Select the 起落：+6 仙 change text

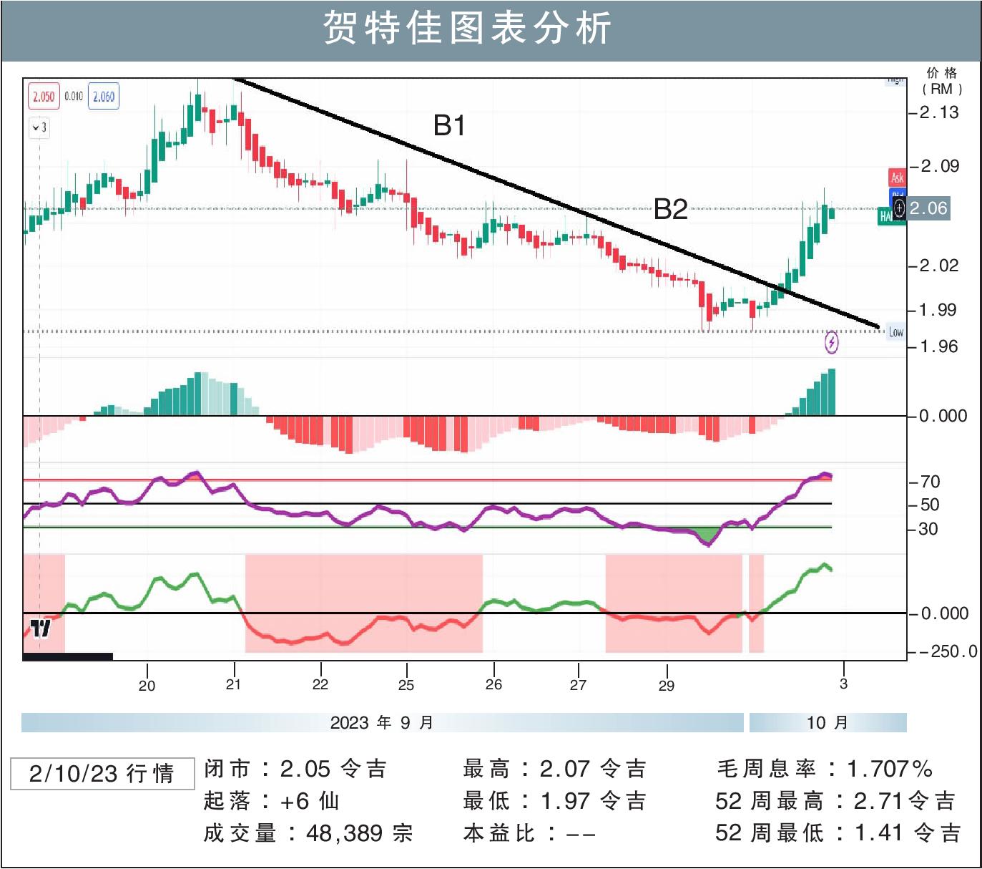point(272,800)
